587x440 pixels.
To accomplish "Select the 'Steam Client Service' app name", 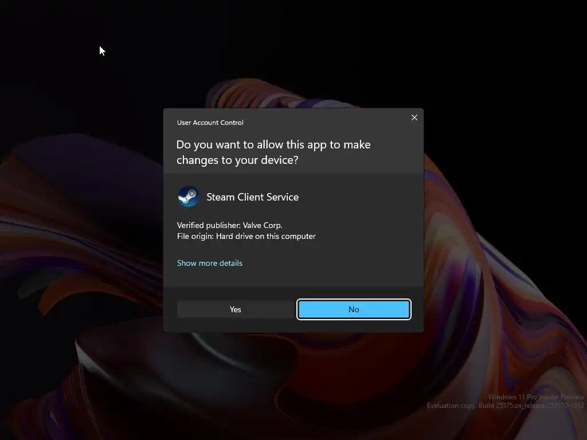I will [253, 197].
